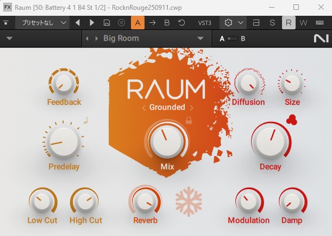Click the FX icon in the title bar
This screenshot has height=236, width=332.
(x=8, y=8)
